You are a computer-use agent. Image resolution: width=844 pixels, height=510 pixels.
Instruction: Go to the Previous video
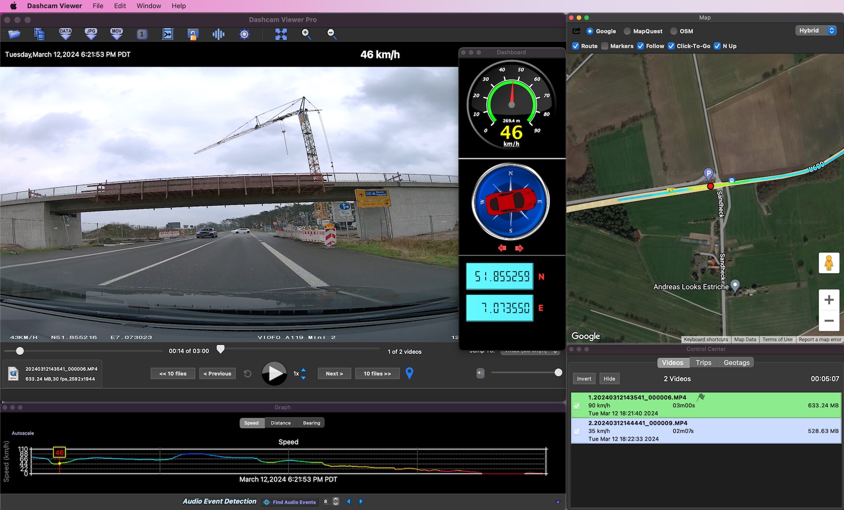click(x=217, y=374)
